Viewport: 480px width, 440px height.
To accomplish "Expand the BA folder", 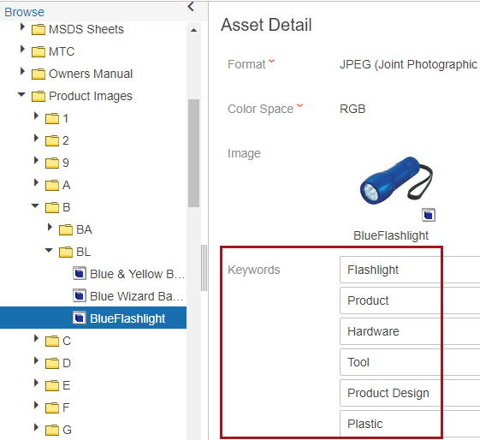I will pyautogui.click(x=50, y=227).
